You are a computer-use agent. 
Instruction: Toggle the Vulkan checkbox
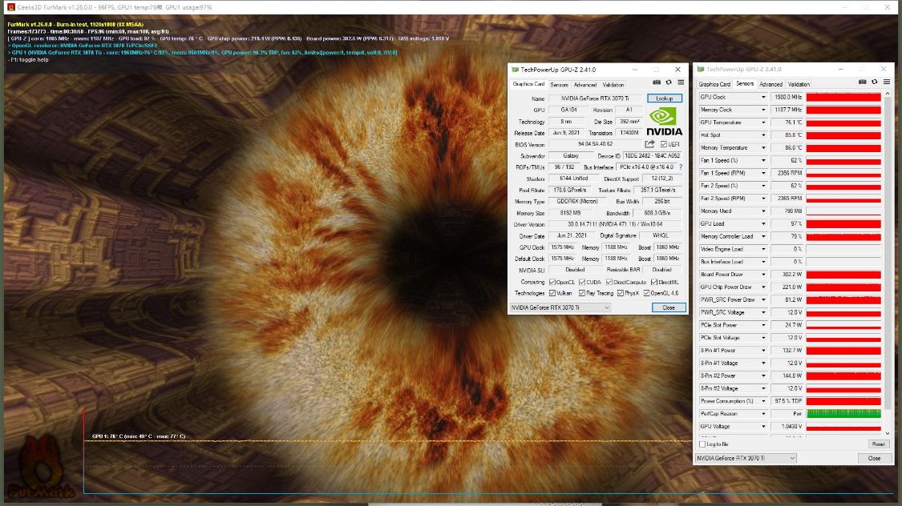coord(552,293)
